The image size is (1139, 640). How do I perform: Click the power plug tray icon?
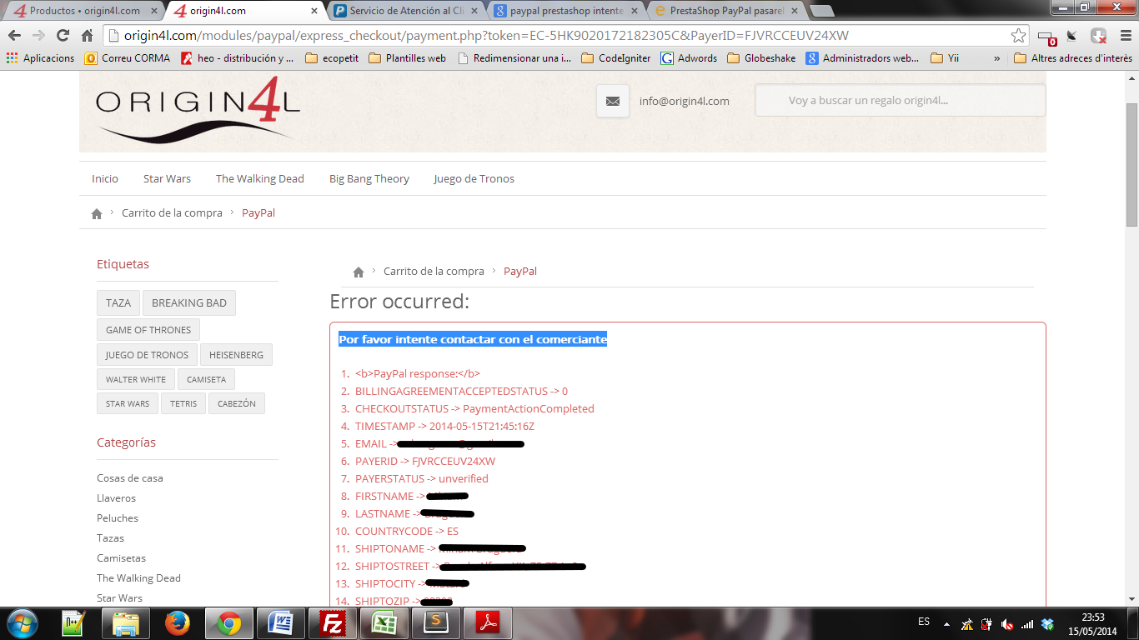click(x=987, y=624)
